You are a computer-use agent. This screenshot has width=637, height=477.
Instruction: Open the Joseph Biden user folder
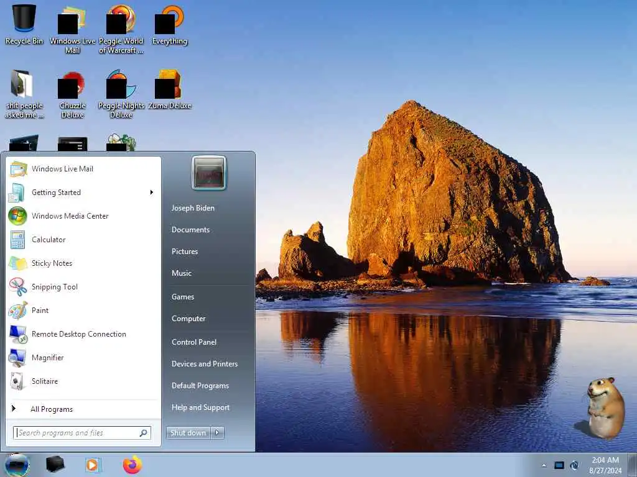tap(193, 208)
